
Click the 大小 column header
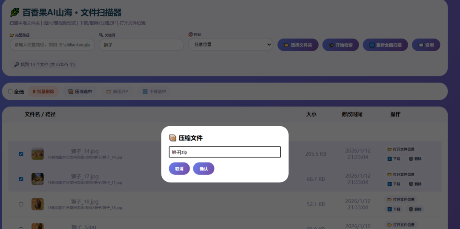pyautogui.click(x=311, y=114)
